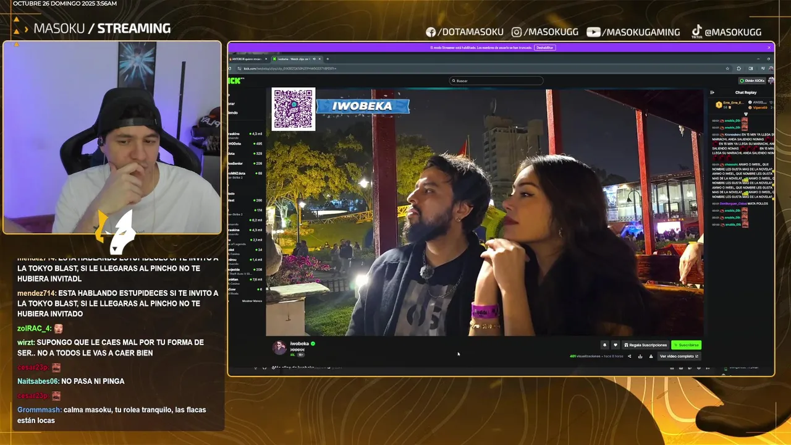Download the clip with the download icon

[x=640, y=356]
